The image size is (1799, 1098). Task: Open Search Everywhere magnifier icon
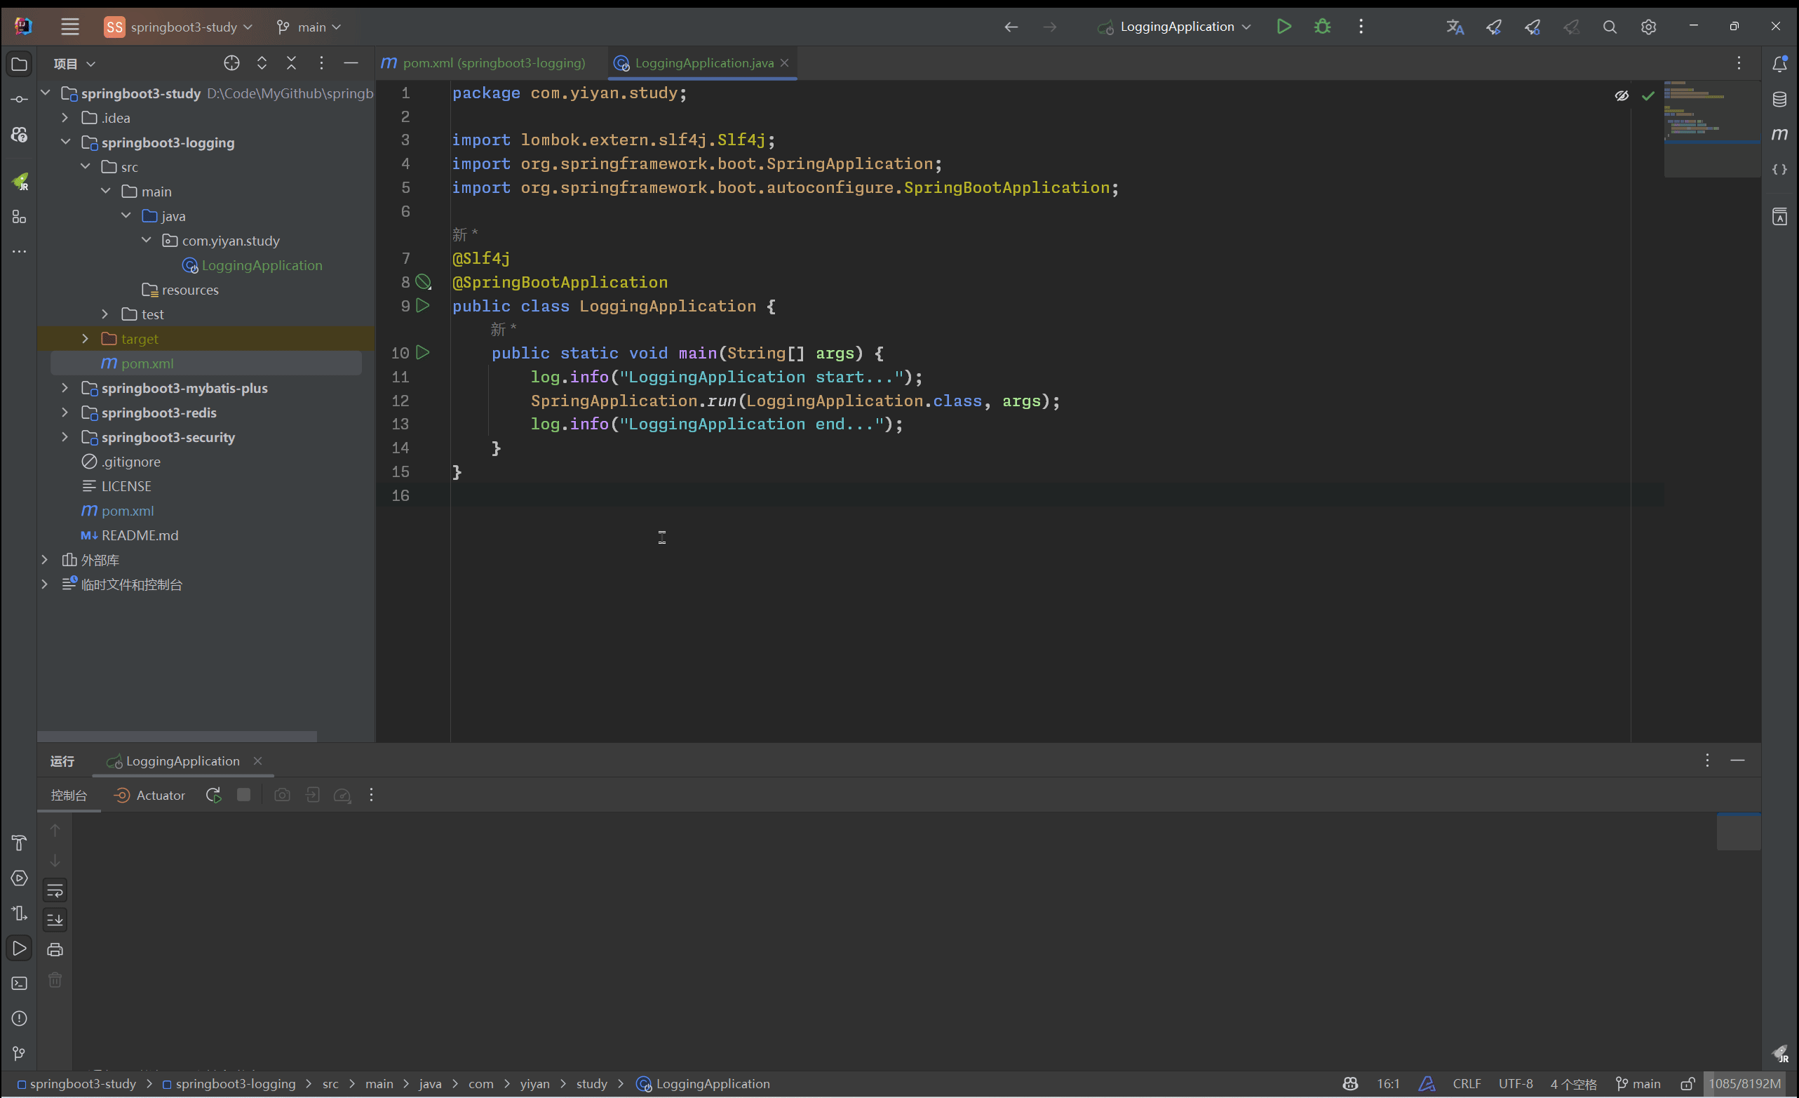[1610, 26]
